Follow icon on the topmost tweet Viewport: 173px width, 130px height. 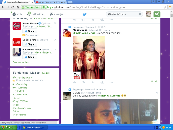[102, 20]
